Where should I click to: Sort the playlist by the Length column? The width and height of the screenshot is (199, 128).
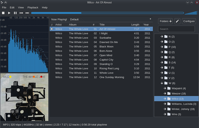(x=135, y=25)
